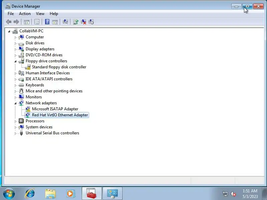Select the Keyboards label
This screenshot has width=267, height=200.
click(35, 85)
